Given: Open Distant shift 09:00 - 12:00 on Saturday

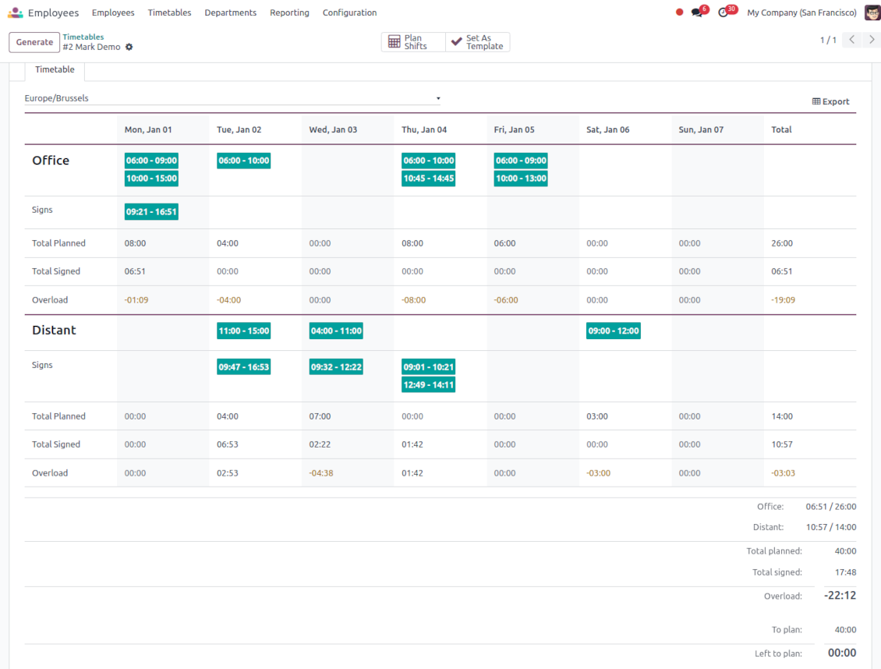Looking at the screenshot, I should [x=614, y=331].
